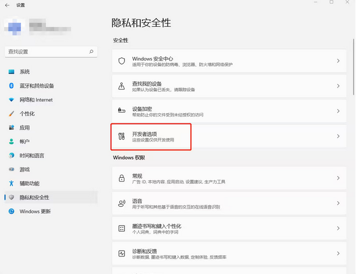
Task: Go to 网络和 Internet
Action: 51,100
